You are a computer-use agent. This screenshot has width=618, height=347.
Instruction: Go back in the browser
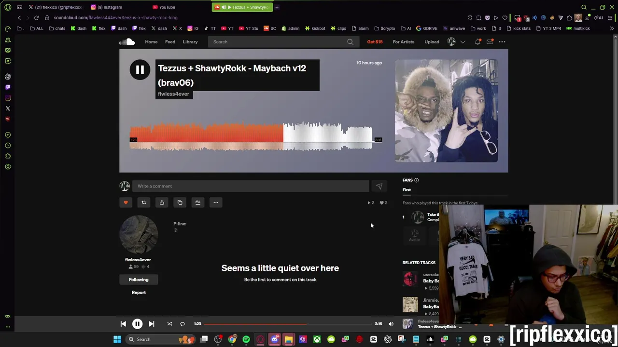[19, 18]
